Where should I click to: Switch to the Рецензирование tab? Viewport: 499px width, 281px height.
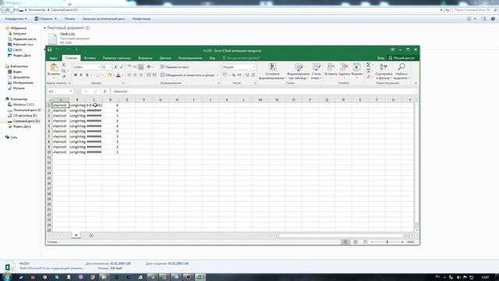pos(190,58)
